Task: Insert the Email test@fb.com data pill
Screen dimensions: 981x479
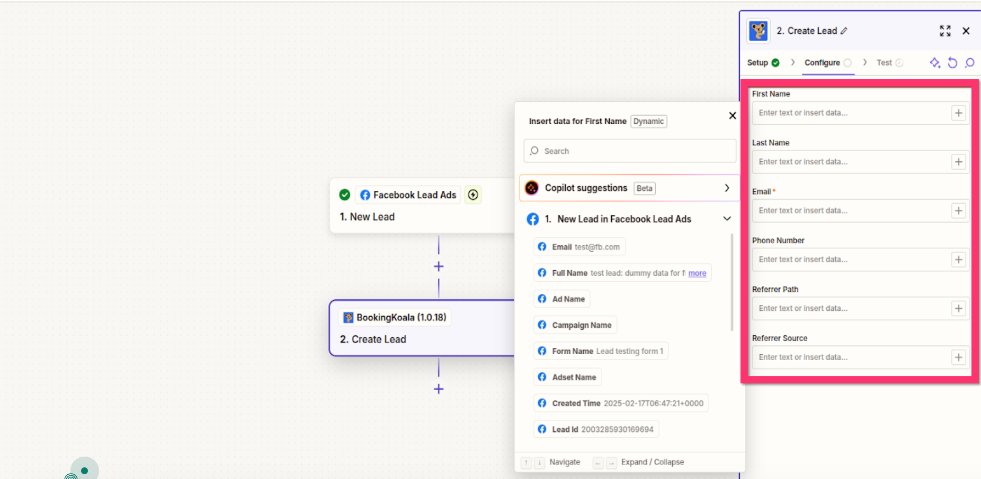Action: coord(579,247)
